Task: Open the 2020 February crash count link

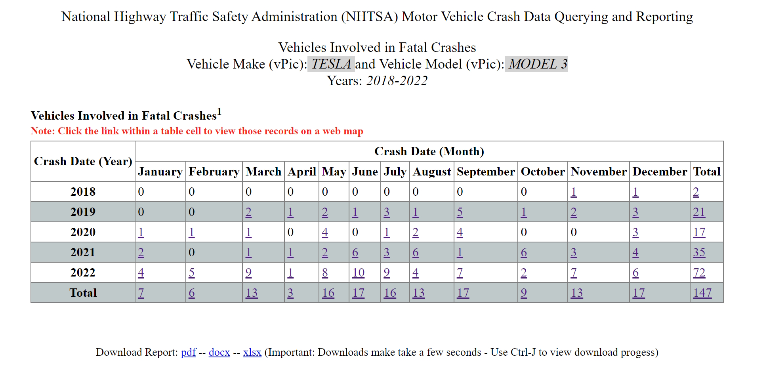Action: [x=191, y=232]
